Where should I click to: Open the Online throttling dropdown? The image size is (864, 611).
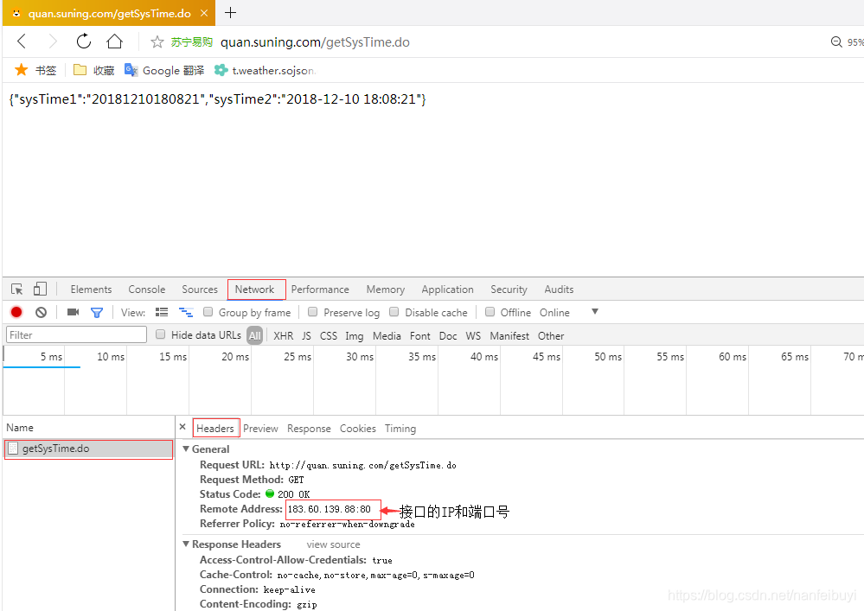594,312
